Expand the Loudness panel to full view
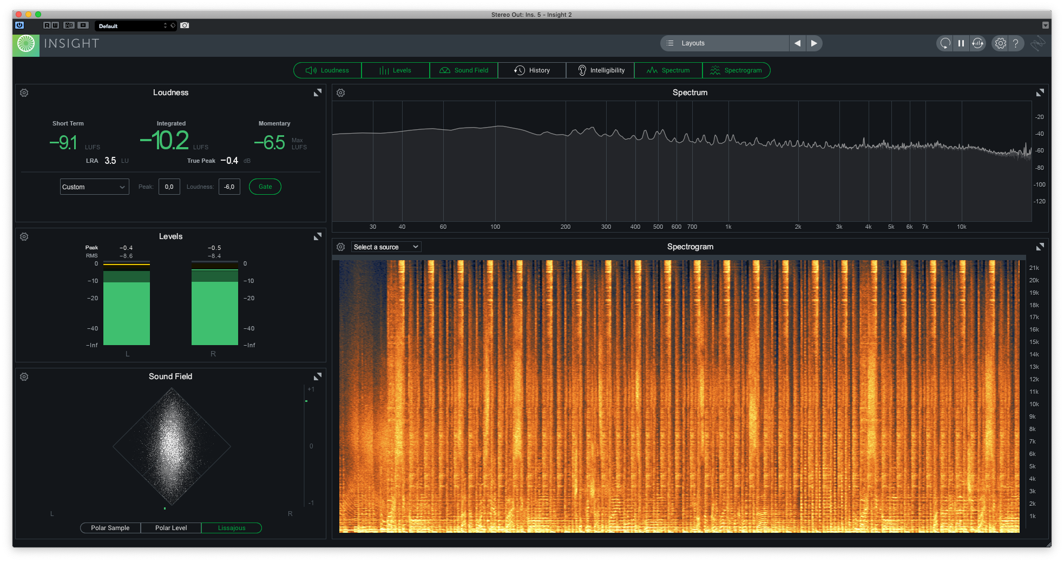 318,93
